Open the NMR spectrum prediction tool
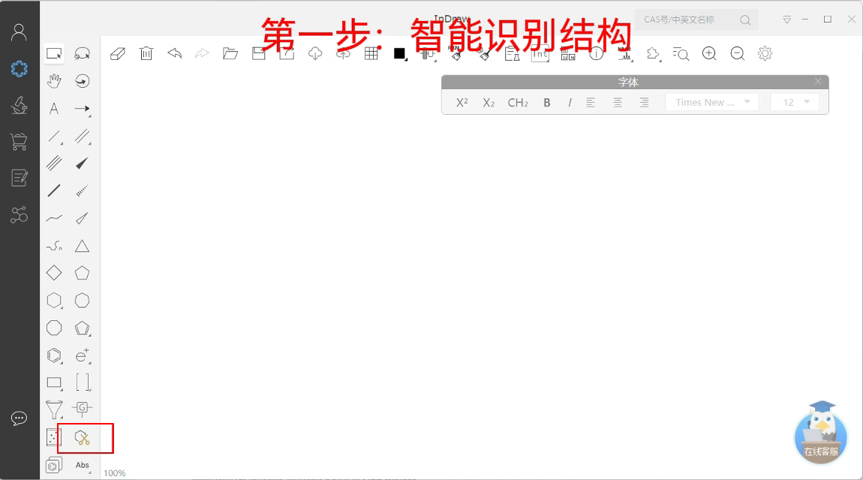 (625, 53)
